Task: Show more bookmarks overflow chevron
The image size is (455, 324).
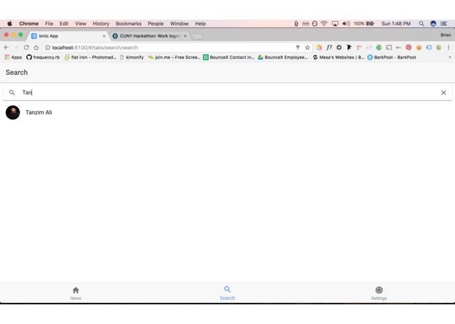Action: (x=450, y=57)
